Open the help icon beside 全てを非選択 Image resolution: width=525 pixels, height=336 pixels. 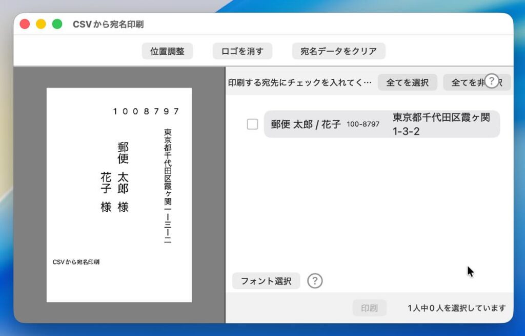492,81
